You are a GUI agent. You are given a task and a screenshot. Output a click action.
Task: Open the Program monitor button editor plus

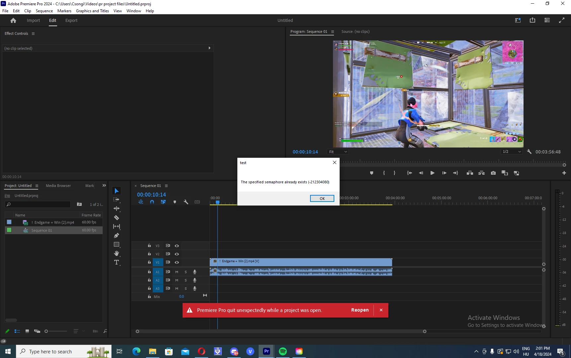[564, 173]
